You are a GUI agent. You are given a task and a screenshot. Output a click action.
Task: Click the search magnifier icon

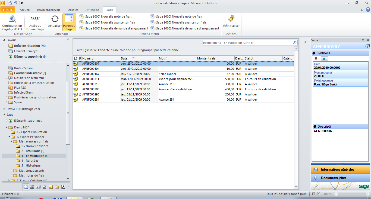coord(295,43)
